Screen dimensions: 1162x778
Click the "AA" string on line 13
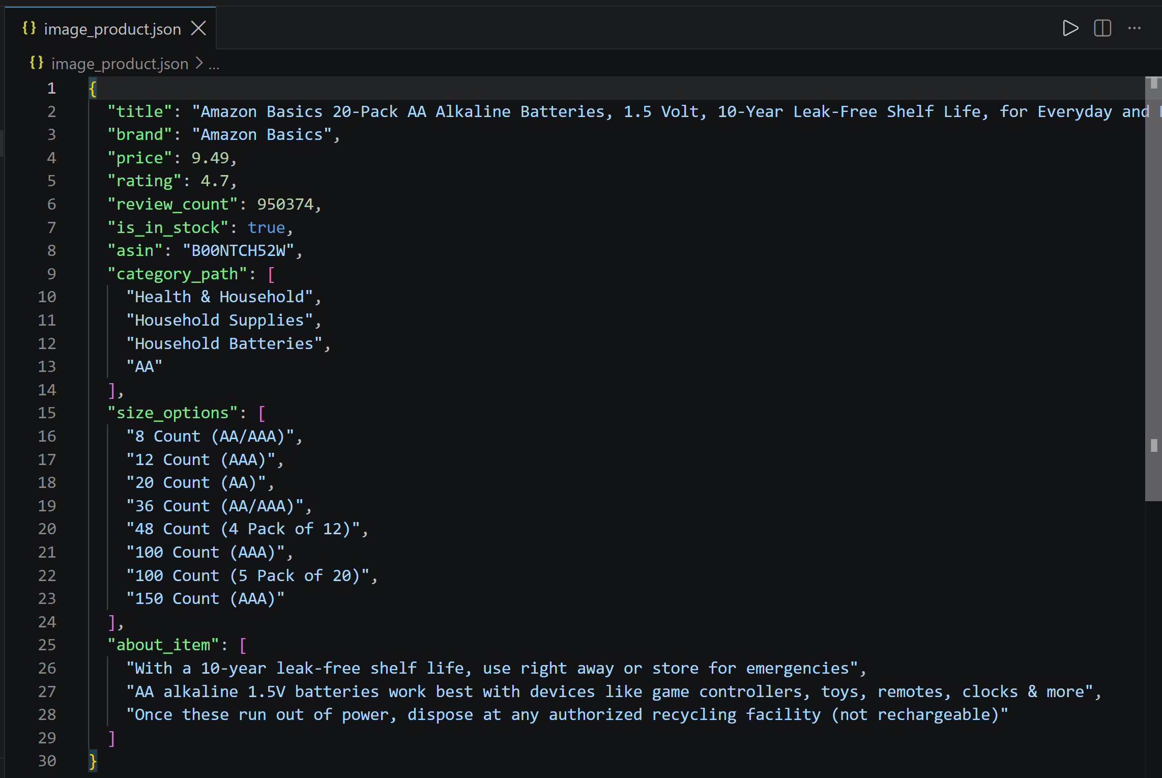click(x=144, y=366)
